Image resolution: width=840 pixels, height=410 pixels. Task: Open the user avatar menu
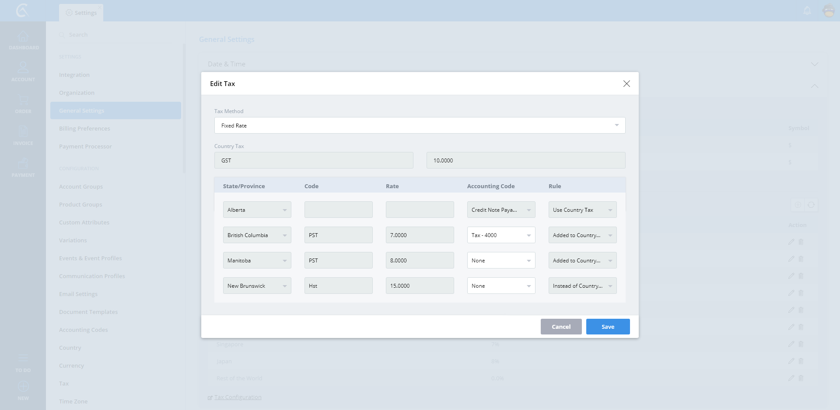[x=829, y=10]
